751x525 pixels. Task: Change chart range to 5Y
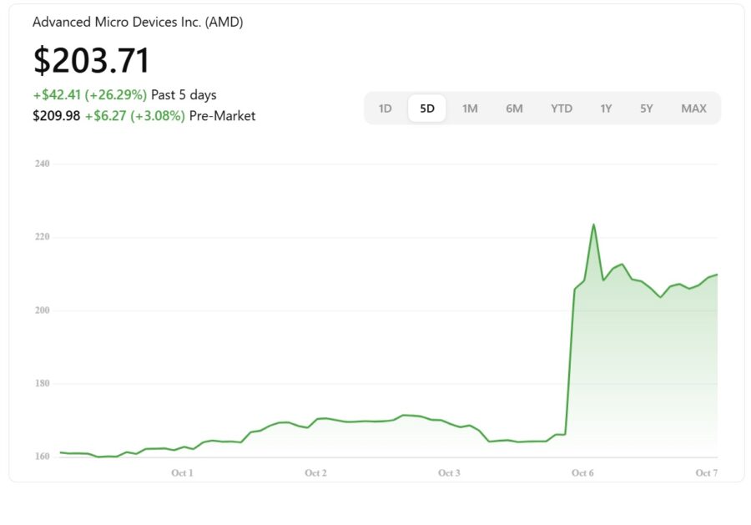coord(647,109)
